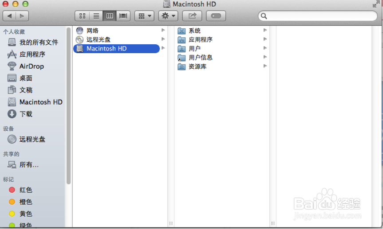Viewport: 383px width, 229px height.
Task: Click the first column resize handle
Action: click(171, 223)
